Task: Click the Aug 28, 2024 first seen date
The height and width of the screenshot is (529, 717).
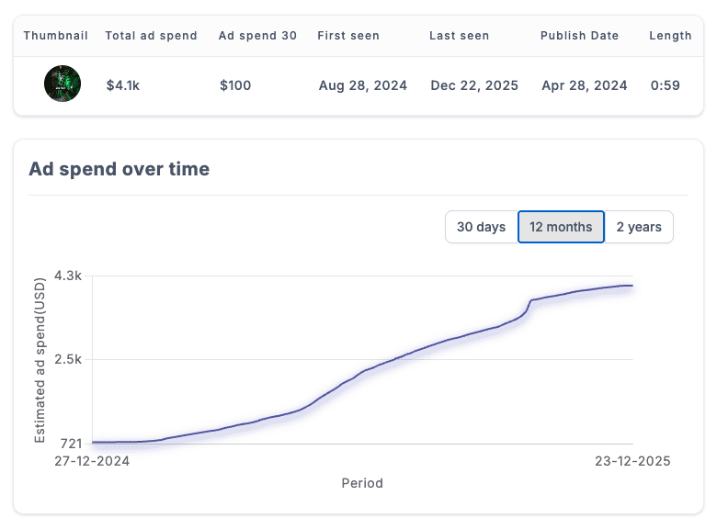Action: 360,85
